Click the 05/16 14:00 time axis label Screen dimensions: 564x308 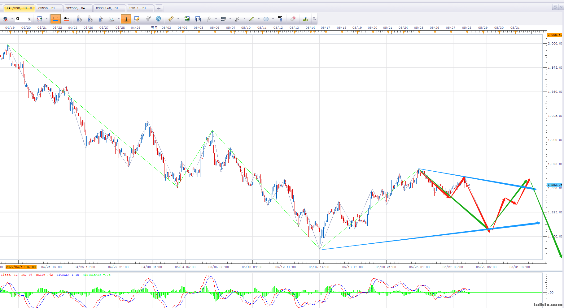319,267
